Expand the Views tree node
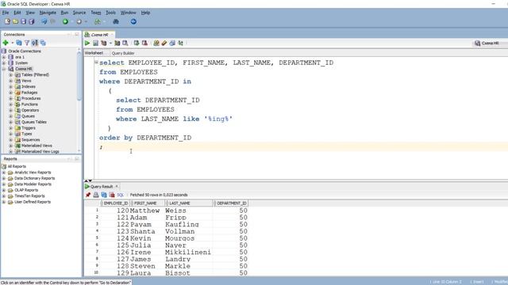 pyautogui.click(x=10, y=81)
